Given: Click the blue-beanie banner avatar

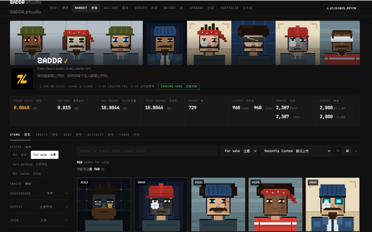Looking at the screenshot, I should [165, 43].
